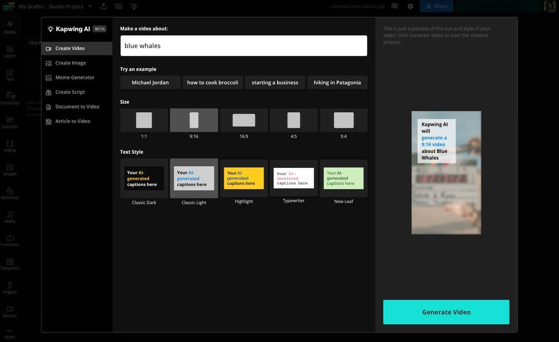
Task: Open the Media panel in left sidebar
Action: pos(10,28)
